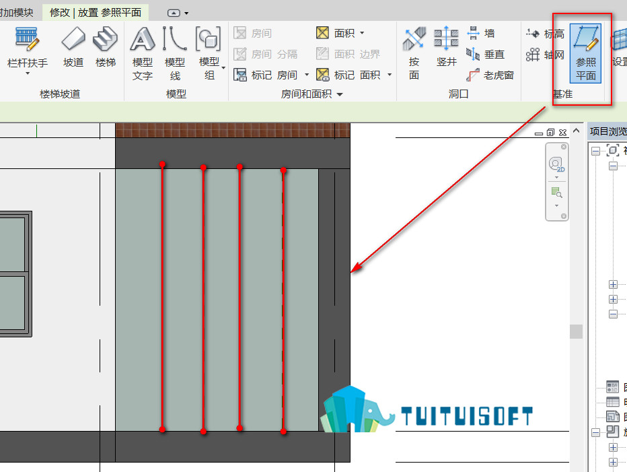
Task: Collapse the top-level views node in project browser
Action: coord(596,151)
